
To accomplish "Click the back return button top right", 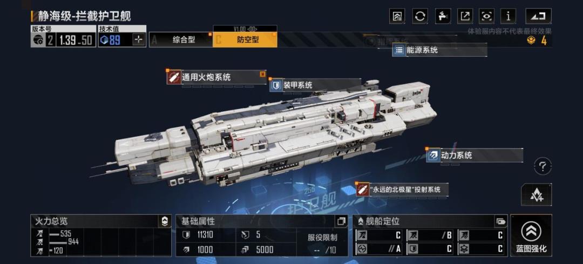I will [x=538, y=16].
